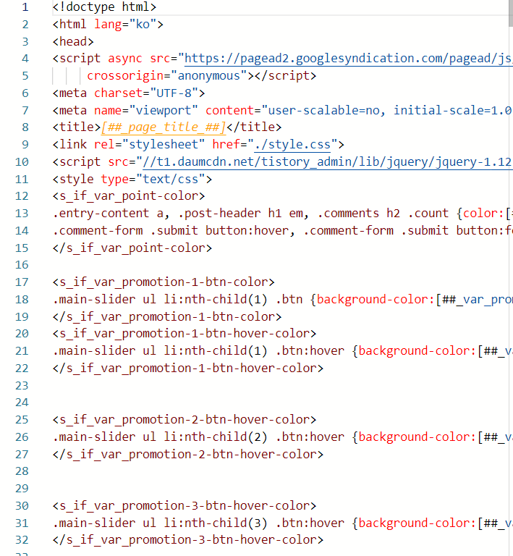Click the daumcdn jquery script URL
Screen dimensions: 513x556
[x=327, y=162]
